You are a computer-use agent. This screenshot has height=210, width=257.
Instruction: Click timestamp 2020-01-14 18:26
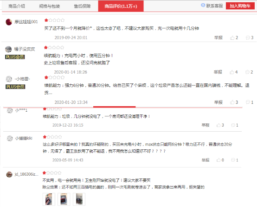click(x=71, y=72)
